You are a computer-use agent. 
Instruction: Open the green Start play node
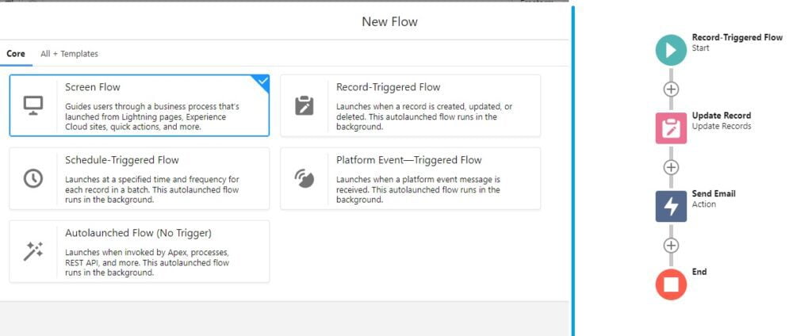[x=671, y=50]
